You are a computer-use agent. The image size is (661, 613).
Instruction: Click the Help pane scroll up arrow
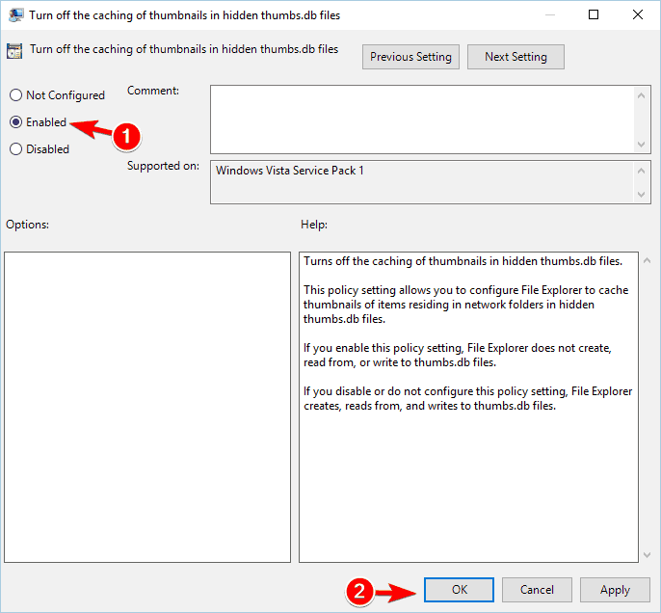[647, 261]
